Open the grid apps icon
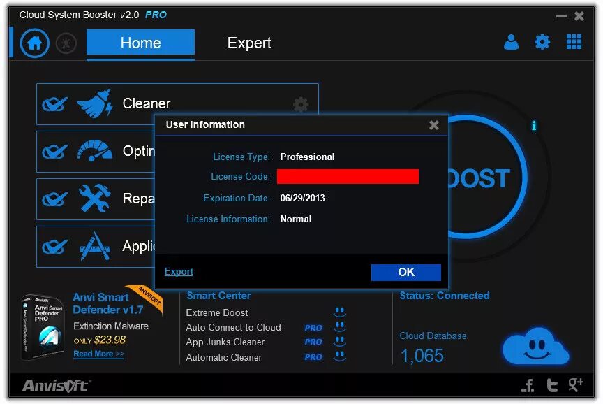 574,42
